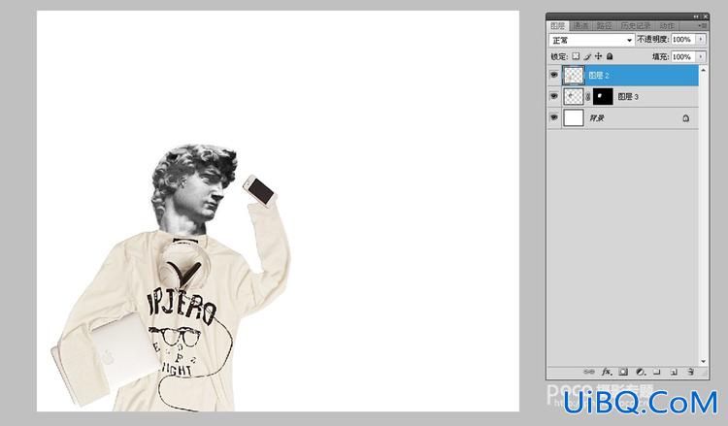
Task: Hide the 图层 3 layer via eye
Action: click(x=553, y=96)
